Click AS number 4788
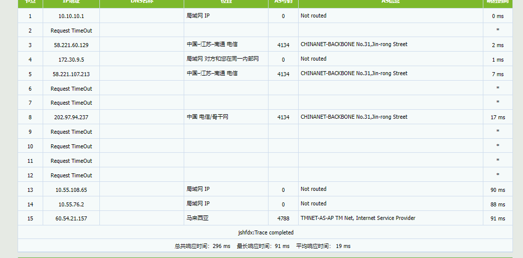Screen dimensions: 523x258 (283, 219)
